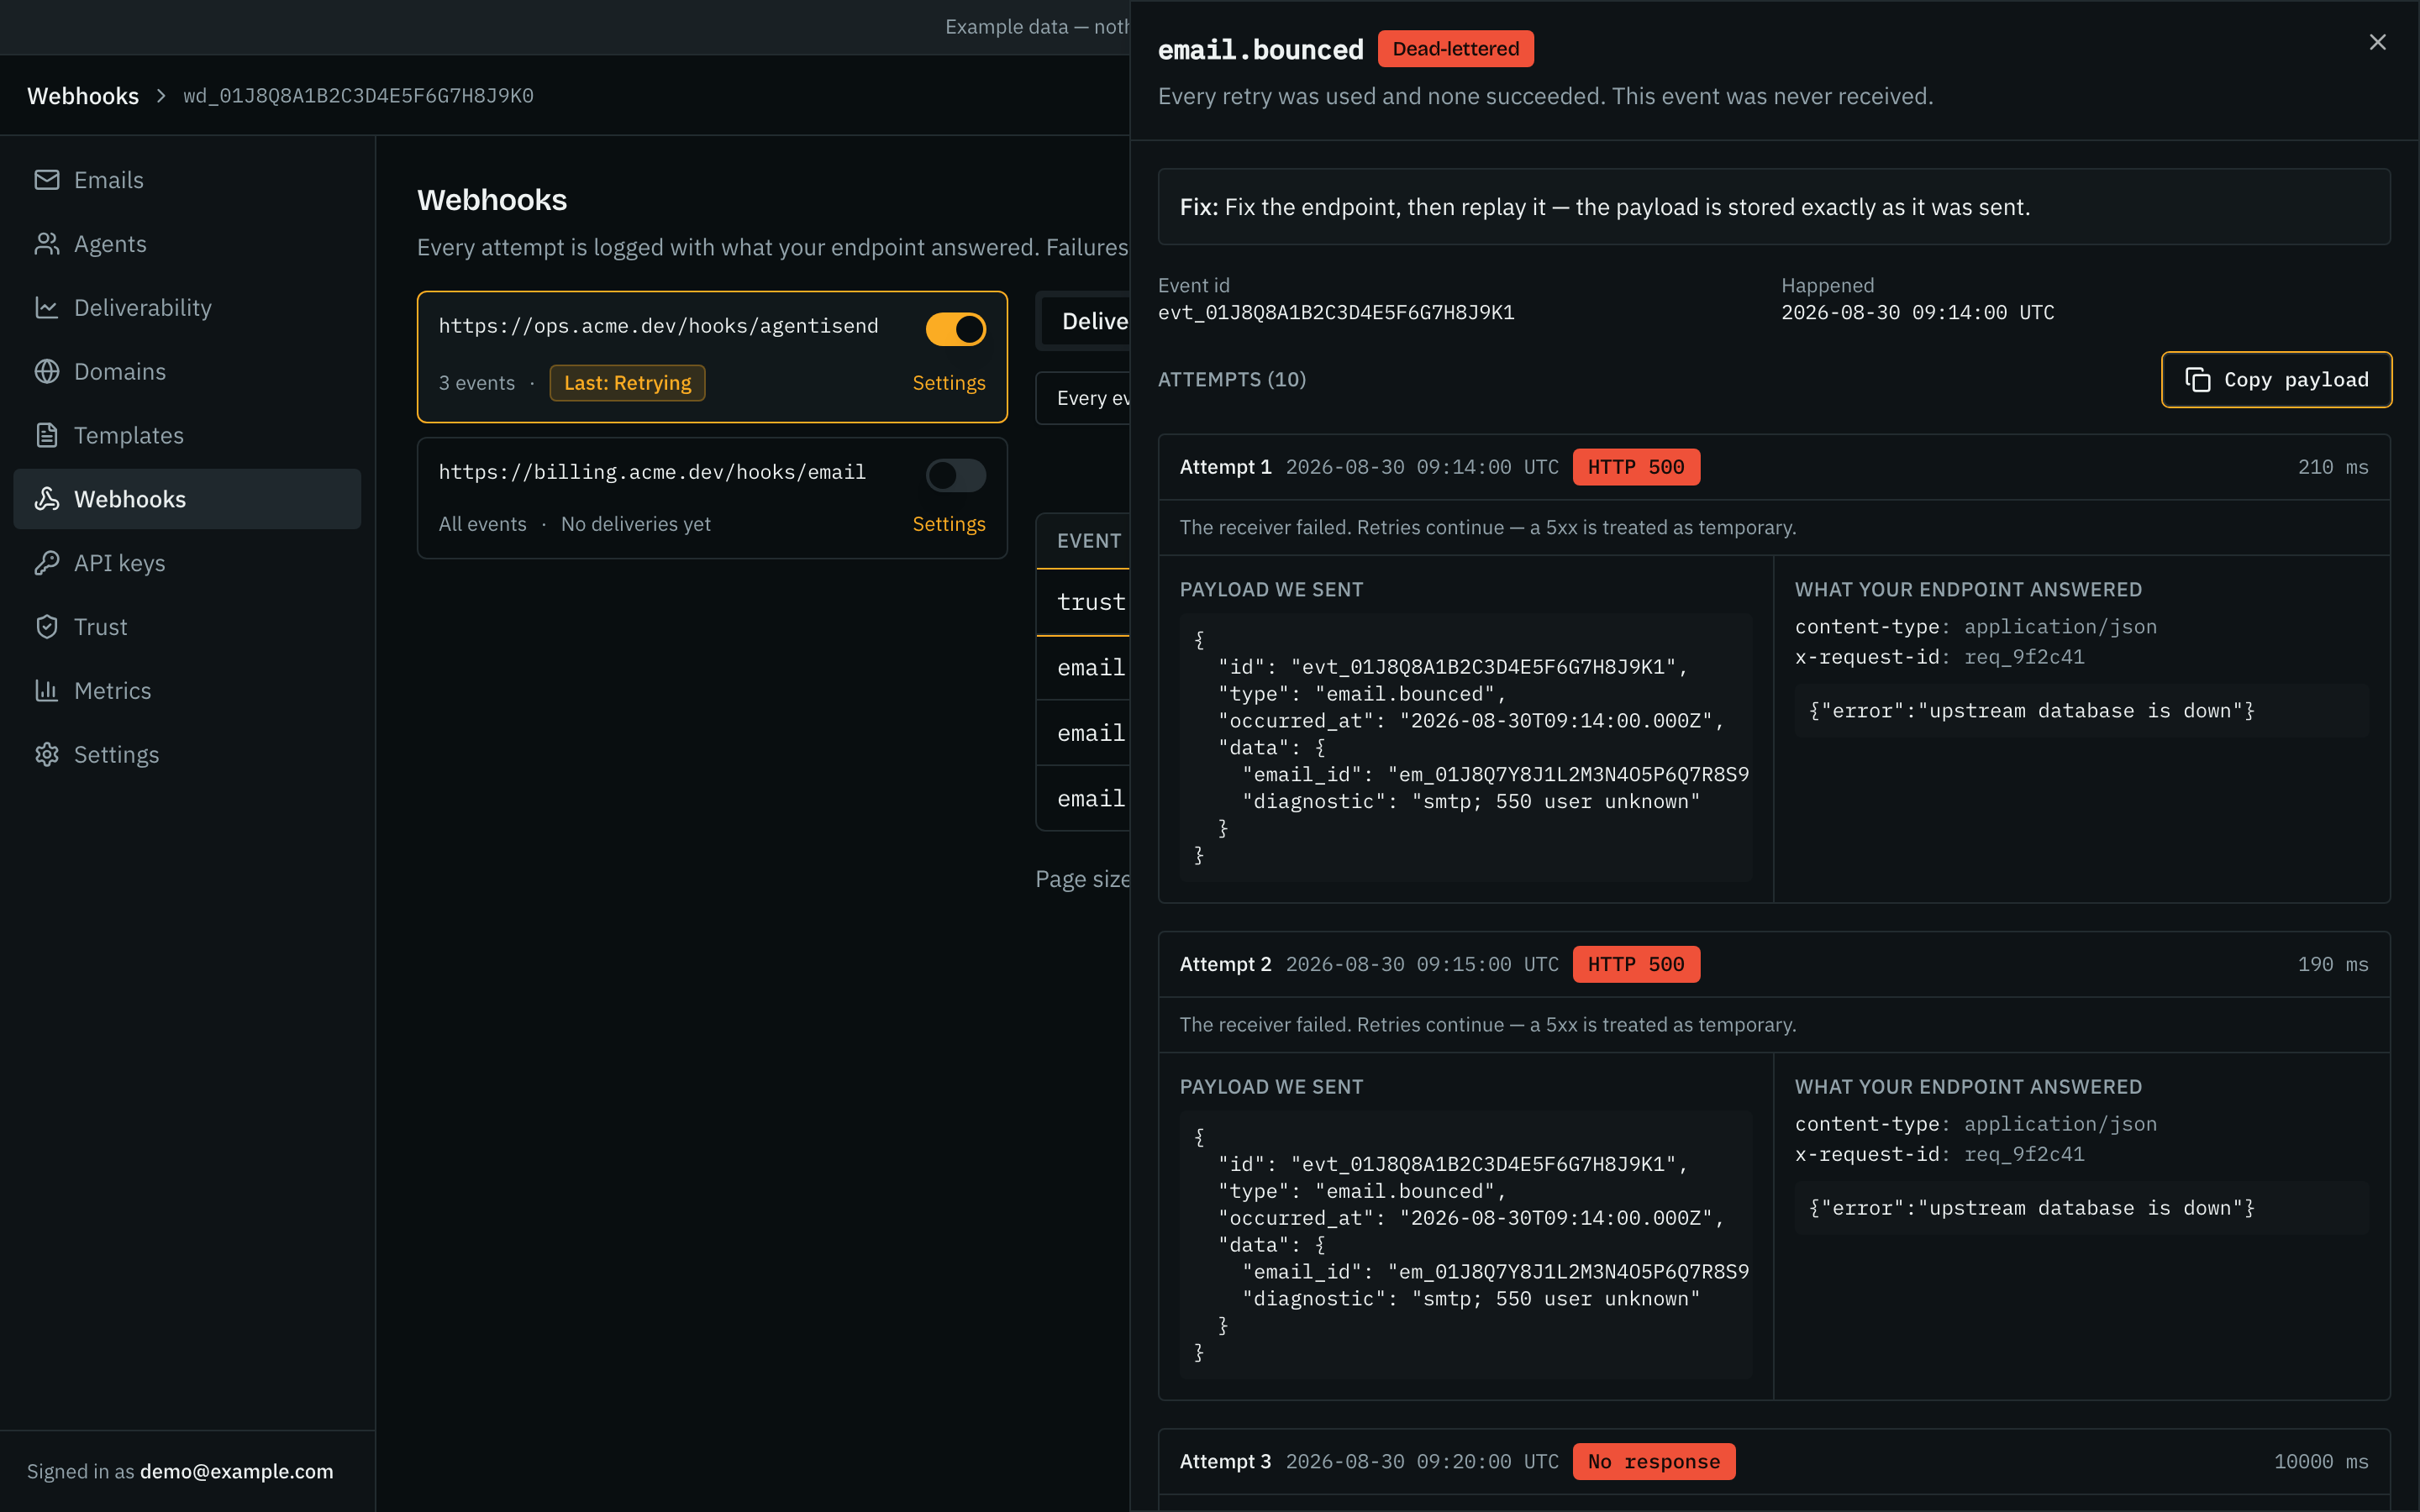2420x1512 pixels.
Task: Click the API keys key icon
Action: [x=47, y=563]
